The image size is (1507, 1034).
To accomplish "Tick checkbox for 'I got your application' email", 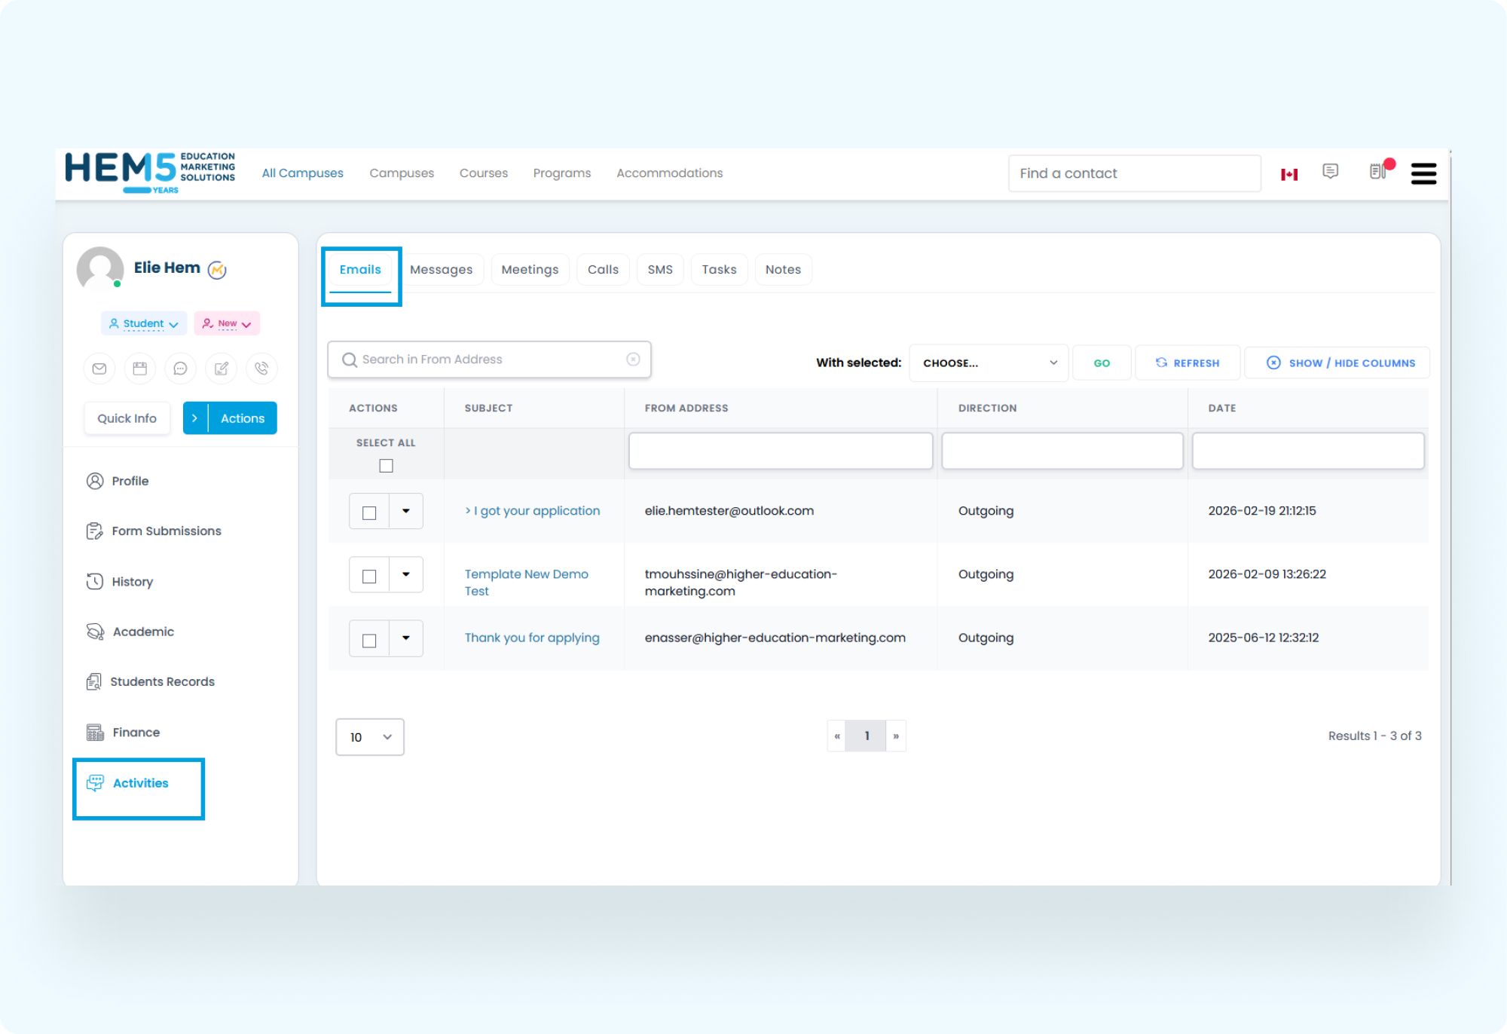I will click(x=369, y=512).
